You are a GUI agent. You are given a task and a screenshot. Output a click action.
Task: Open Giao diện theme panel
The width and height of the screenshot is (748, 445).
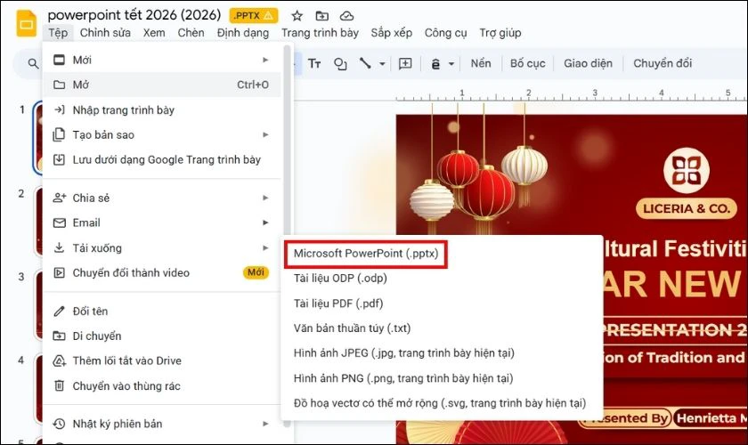588,63
